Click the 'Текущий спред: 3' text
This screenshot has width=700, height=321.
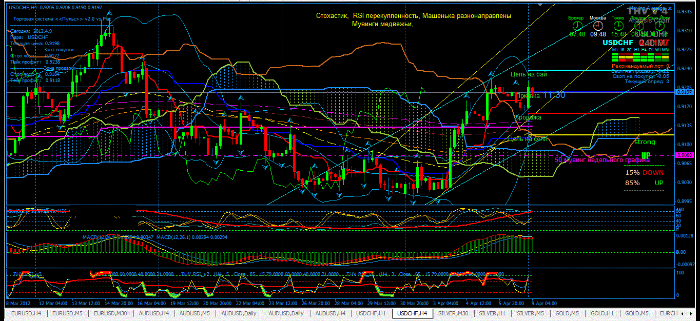pyautogui.click(x=647, y=81)
